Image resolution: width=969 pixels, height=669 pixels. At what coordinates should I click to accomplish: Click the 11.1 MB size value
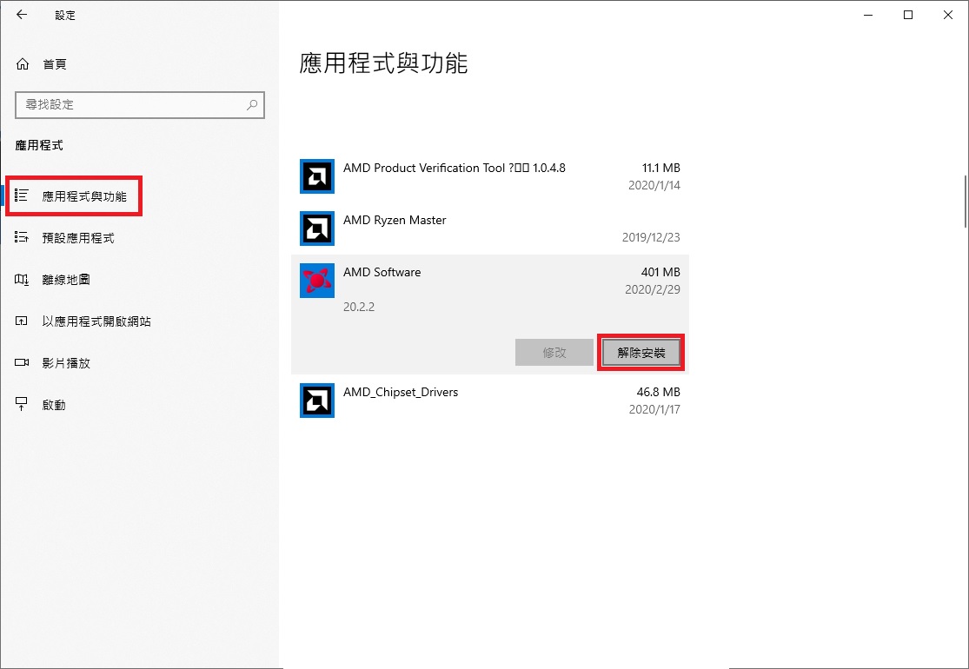coord(661,168)
